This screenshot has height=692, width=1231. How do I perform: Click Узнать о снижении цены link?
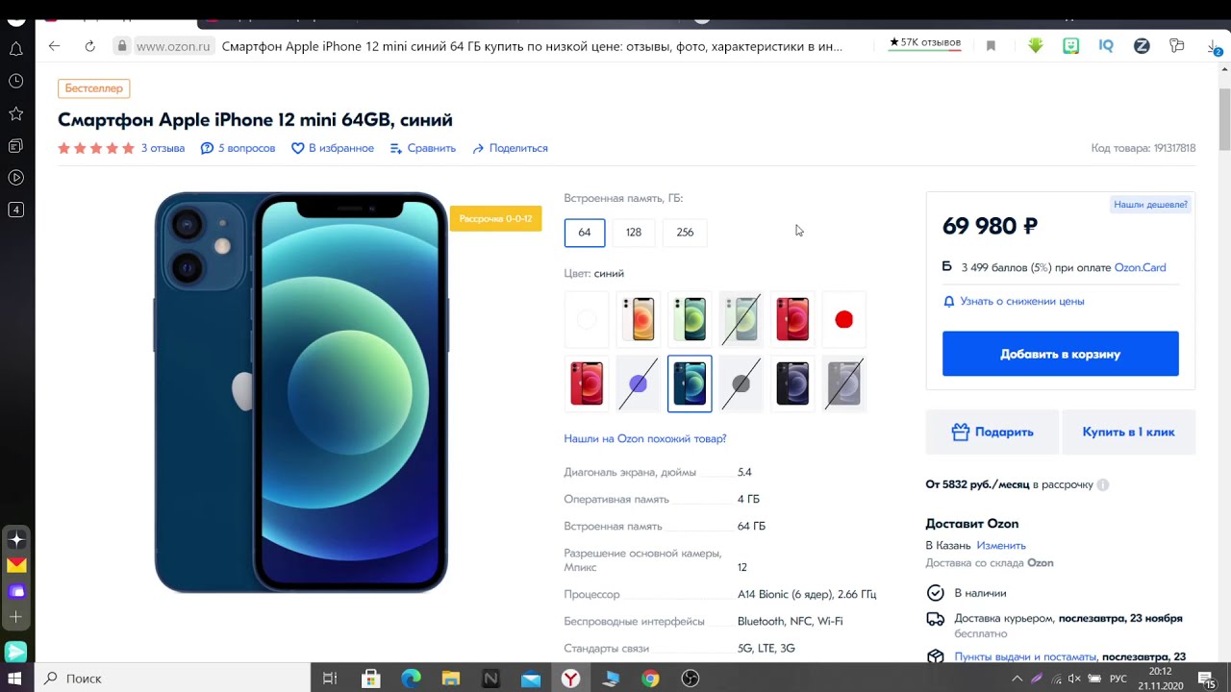[1021, 301]
